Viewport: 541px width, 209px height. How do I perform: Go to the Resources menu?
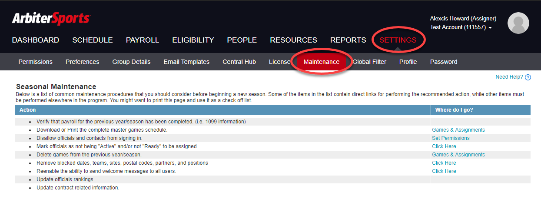(294, 40)
